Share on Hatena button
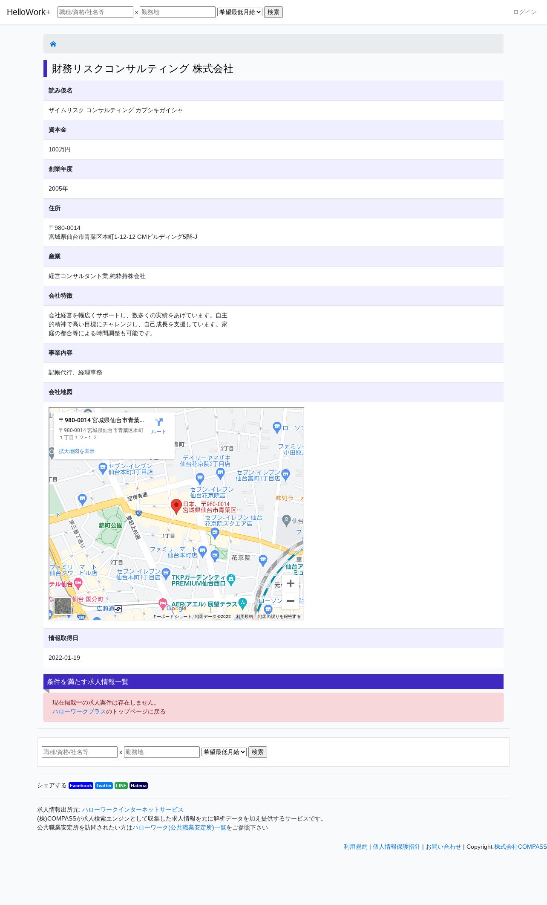547x905 pixels. [x=138, y=786]
